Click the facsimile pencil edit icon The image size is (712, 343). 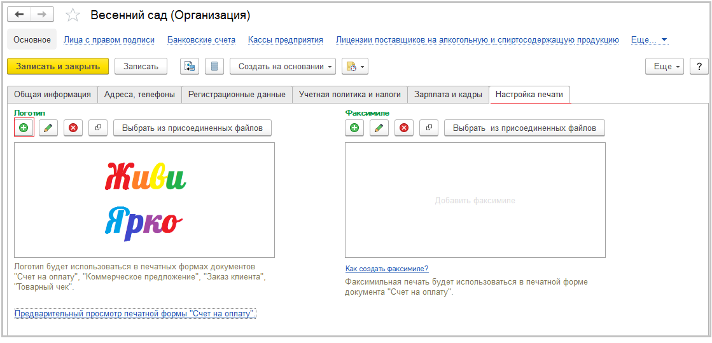tap(379, 128)
